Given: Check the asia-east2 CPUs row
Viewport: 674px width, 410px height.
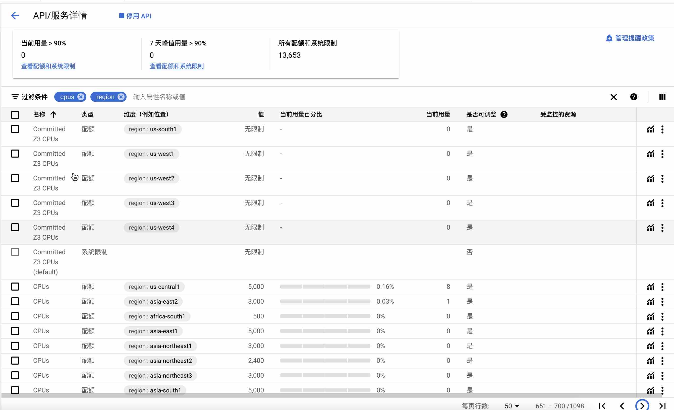Looking at the screenshot, I should (x=15, y=301).
